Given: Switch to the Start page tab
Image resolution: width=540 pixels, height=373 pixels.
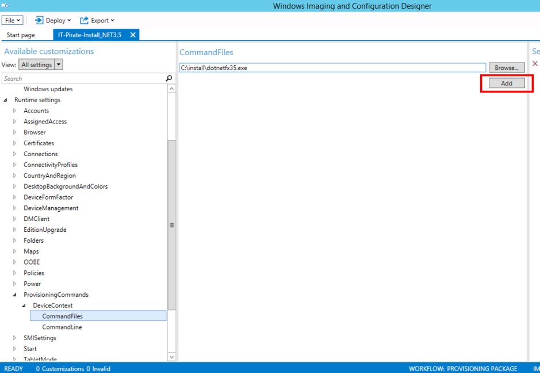Looking at the screenshot, I should pyautogui.click(x=22, y=34).
